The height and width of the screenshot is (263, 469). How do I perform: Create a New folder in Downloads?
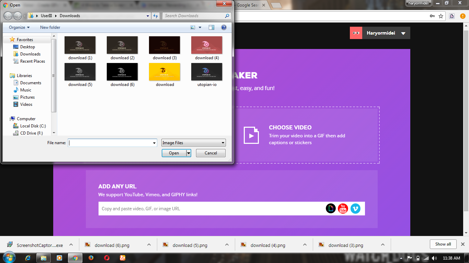[50, 27]
